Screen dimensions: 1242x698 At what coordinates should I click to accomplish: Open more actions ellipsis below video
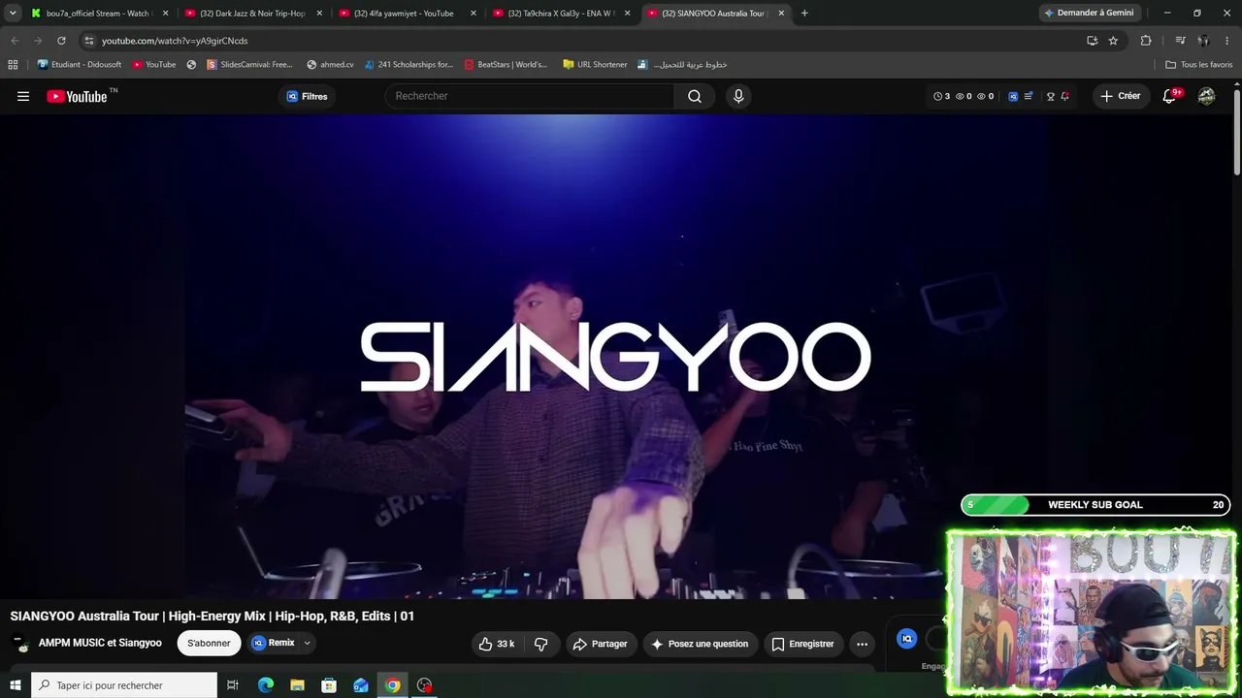tap(862, 644)
